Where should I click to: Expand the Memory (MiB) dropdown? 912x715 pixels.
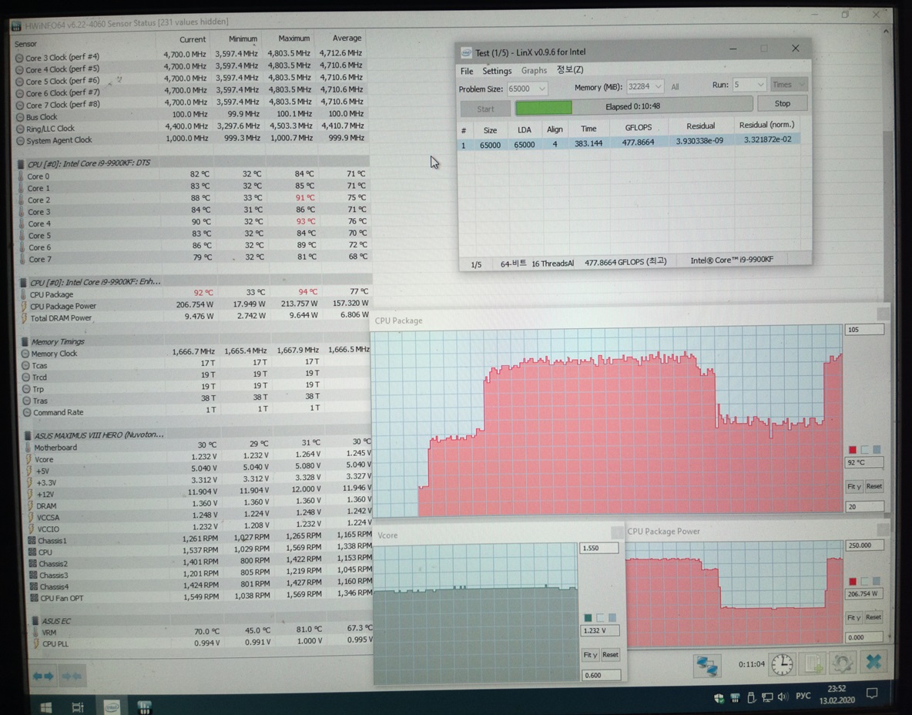(658, 86)
